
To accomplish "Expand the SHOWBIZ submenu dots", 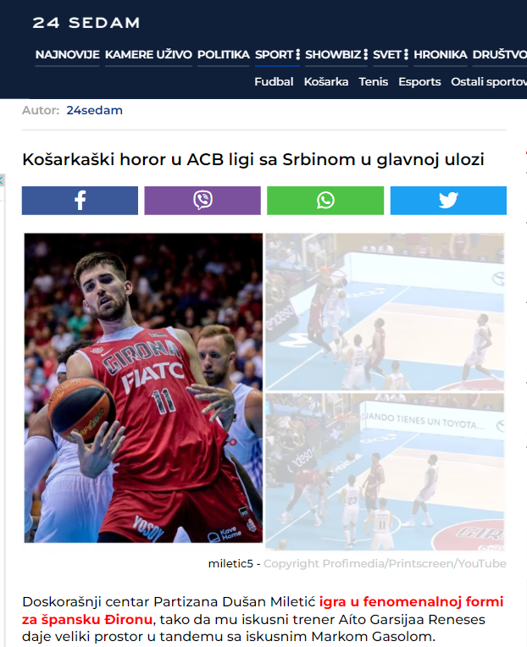I will tap(365, 54).
